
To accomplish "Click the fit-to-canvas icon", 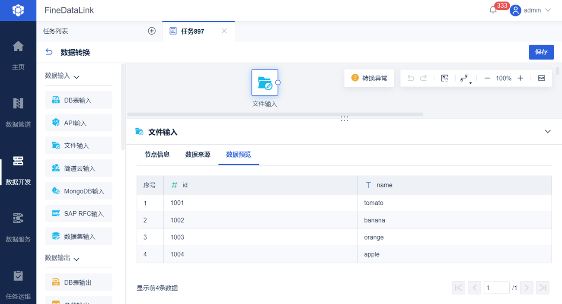I will click(x=444, y=78).
